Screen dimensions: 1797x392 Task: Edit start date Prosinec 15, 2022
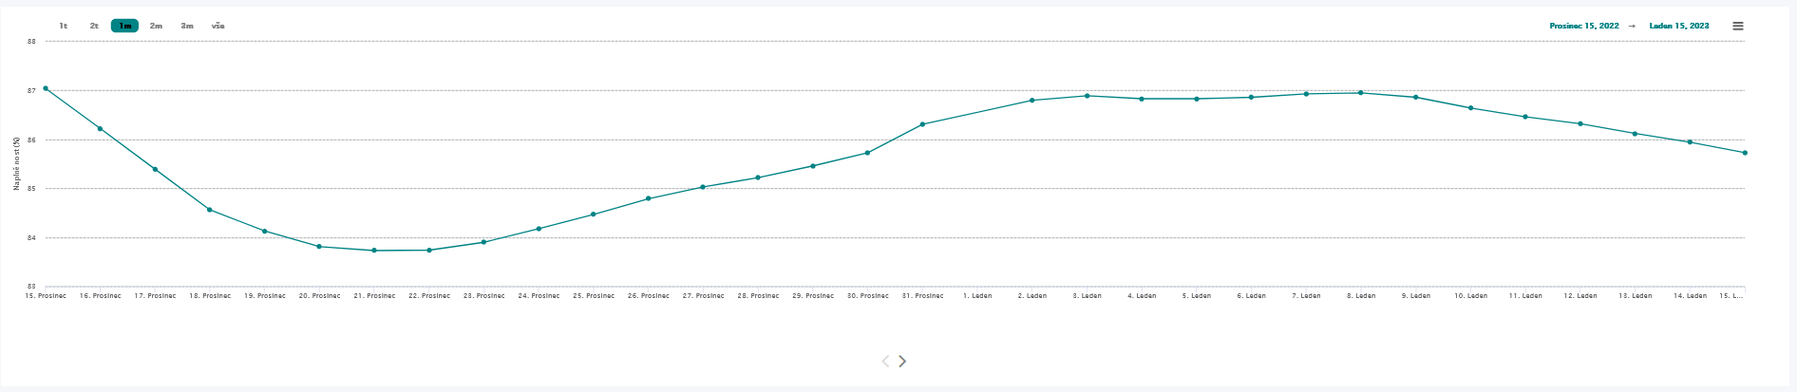click(1584, 26)
